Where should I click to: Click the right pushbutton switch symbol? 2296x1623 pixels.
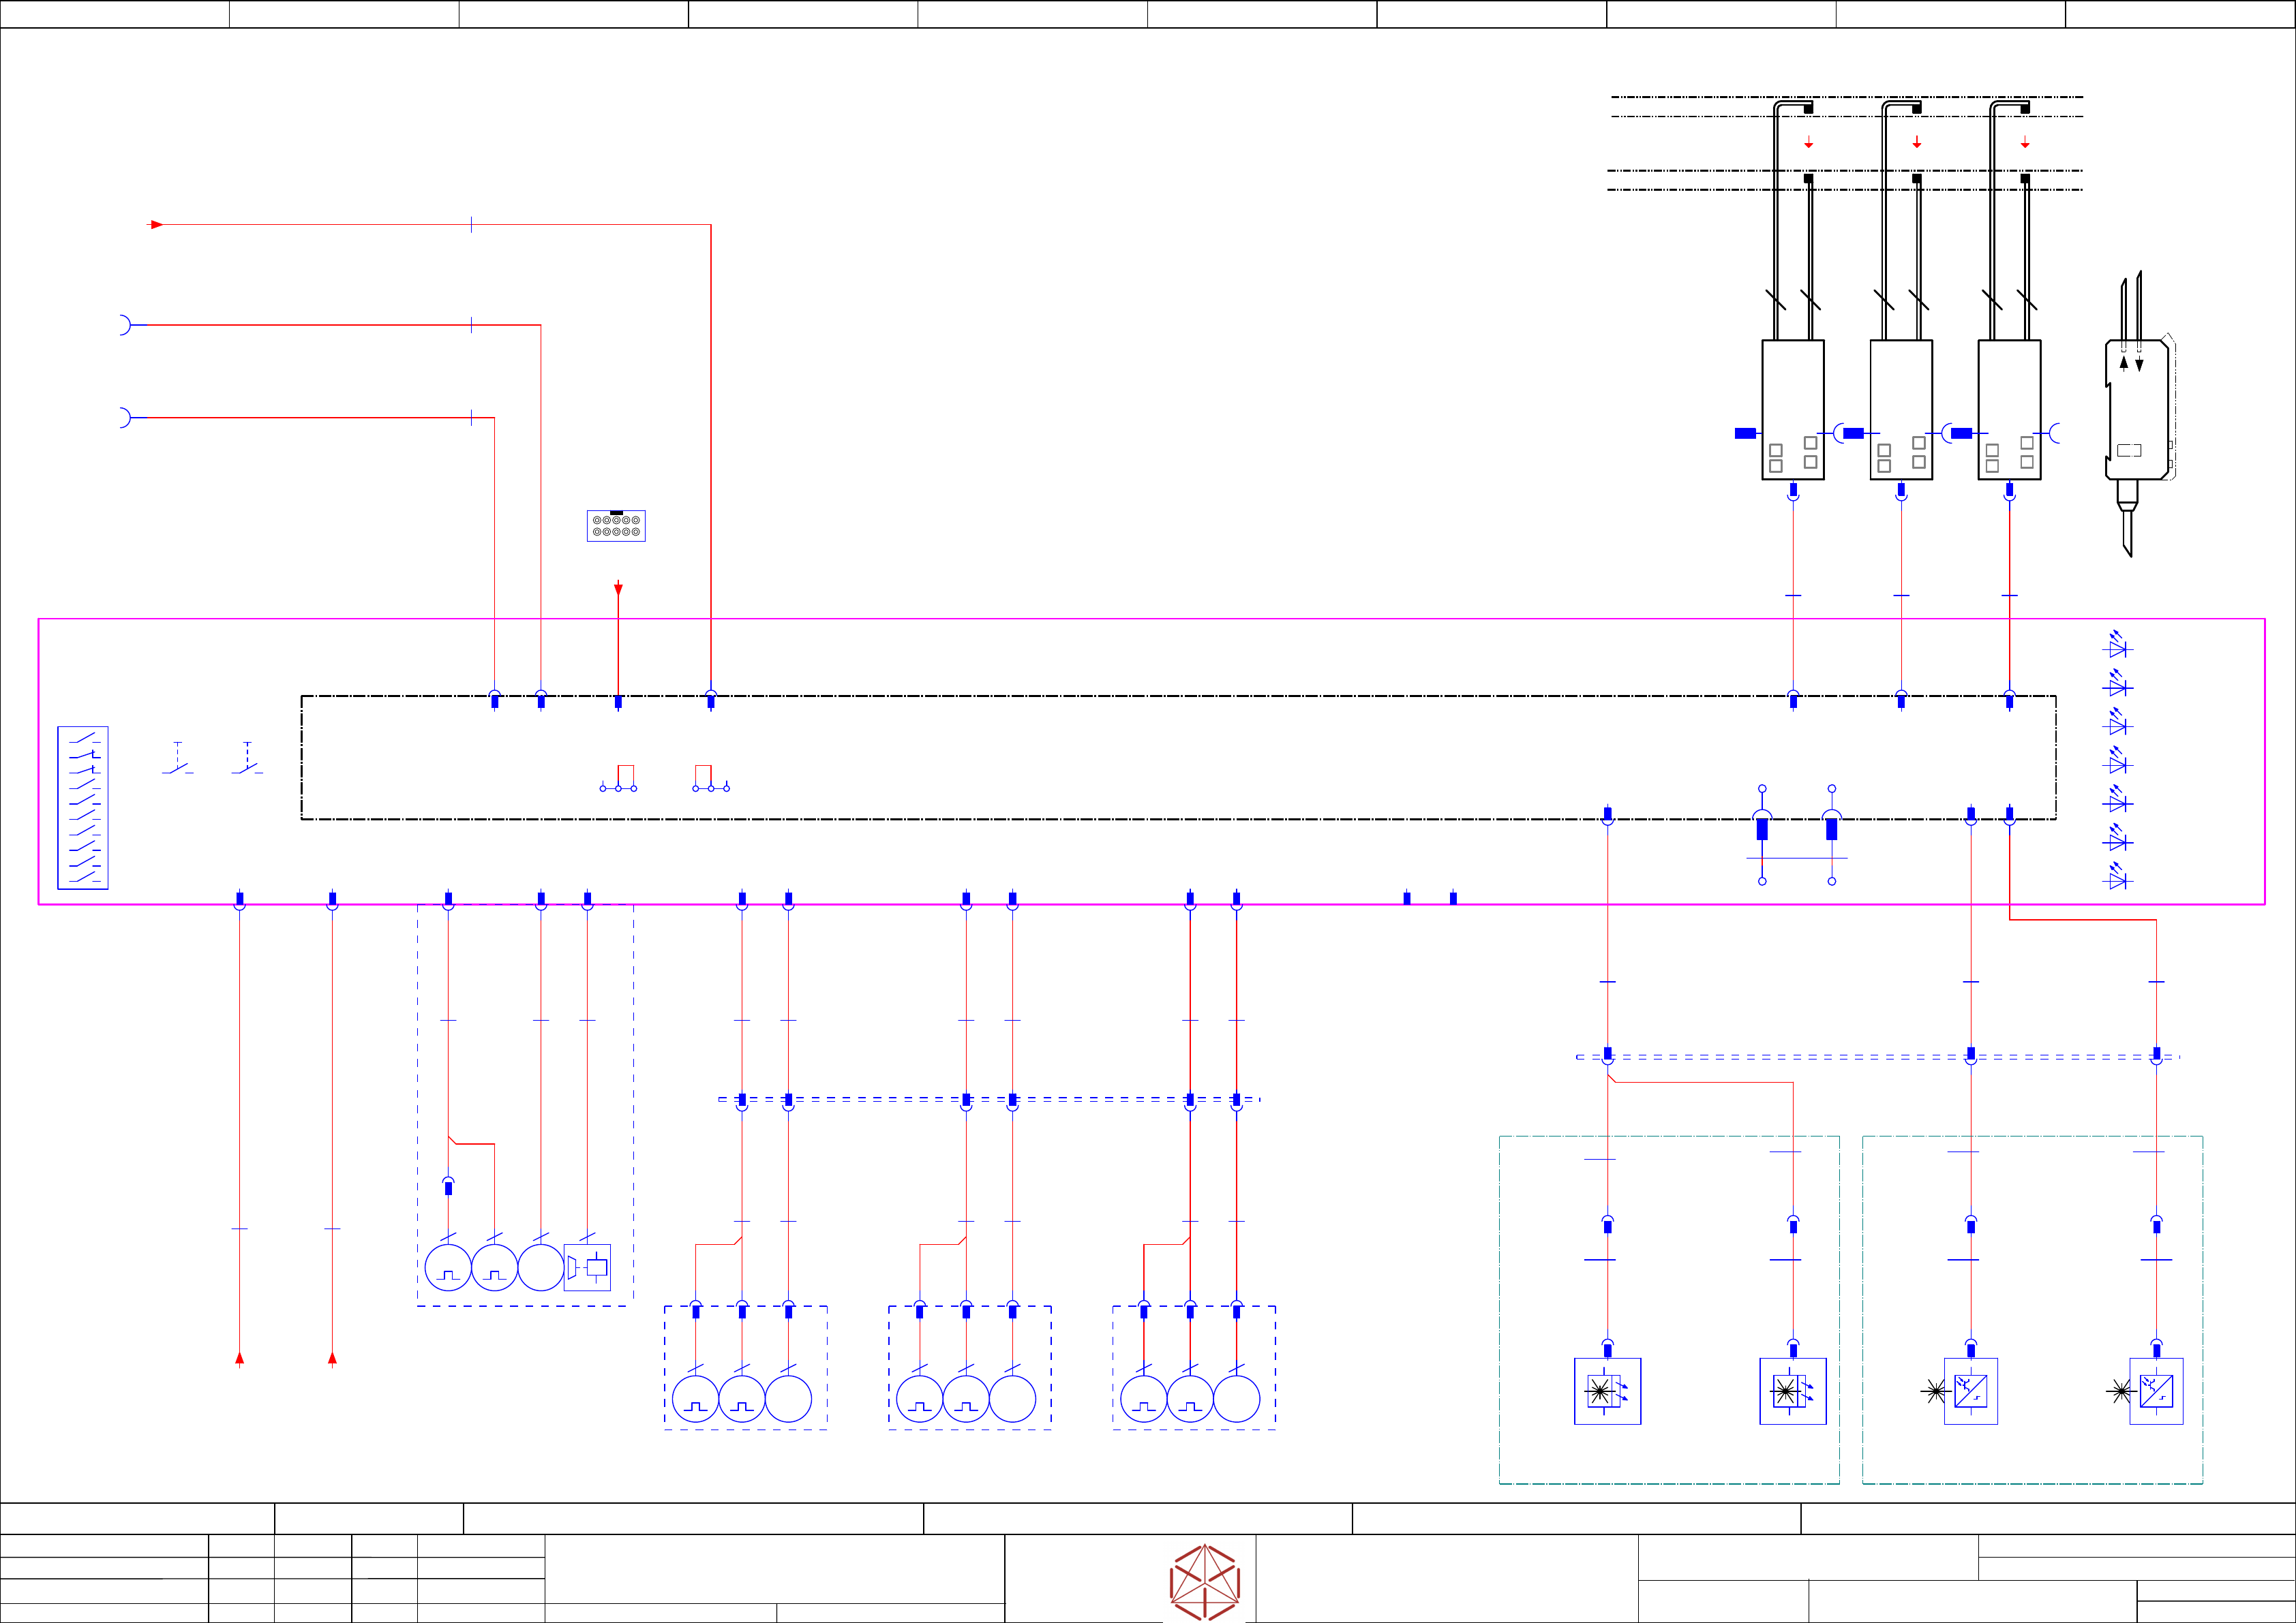[247, 760]
